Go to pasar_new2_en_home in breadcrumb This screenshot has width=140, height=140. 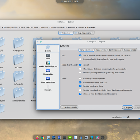tap(29, 27)
